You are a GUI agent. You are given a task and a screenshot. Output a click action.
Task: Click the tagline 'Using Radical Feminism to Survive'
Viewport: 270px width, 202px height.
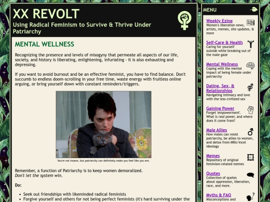(x=82, y=28)
